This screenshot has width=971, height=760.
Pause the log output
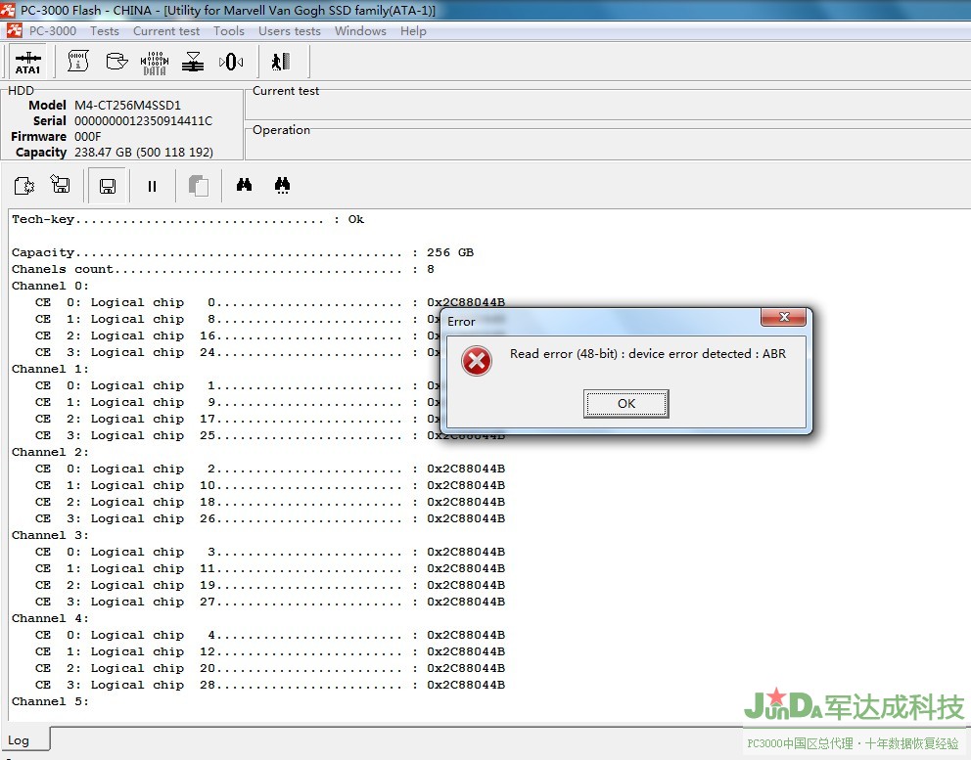pos(152,186)
